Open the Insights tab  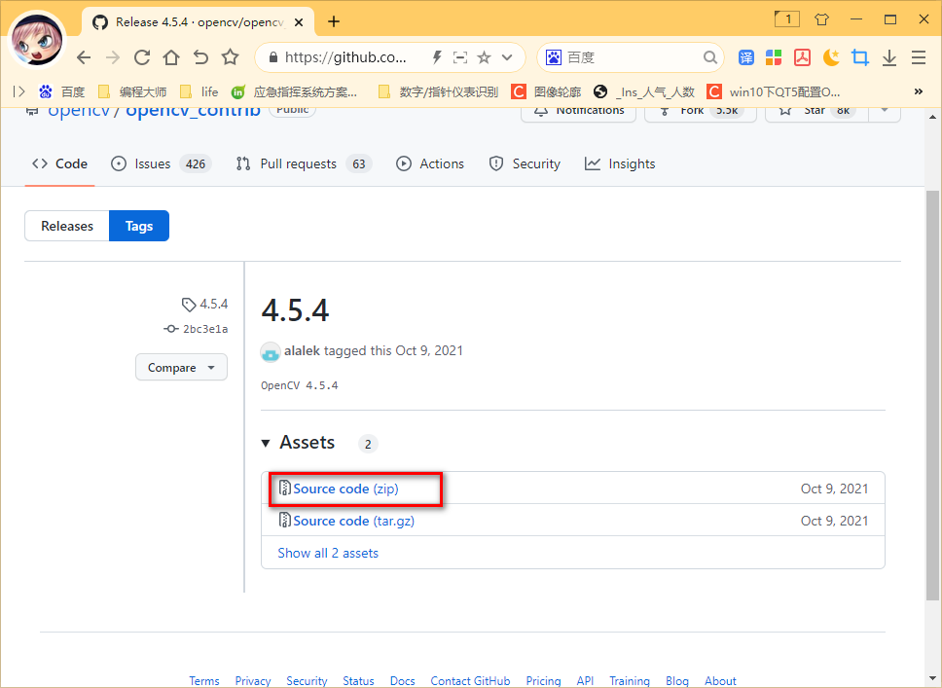pos(620,163)
